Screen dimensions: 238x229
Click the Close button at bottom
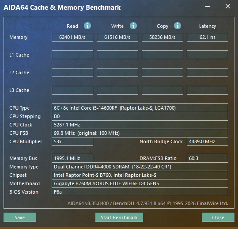(x=218, y=218)
